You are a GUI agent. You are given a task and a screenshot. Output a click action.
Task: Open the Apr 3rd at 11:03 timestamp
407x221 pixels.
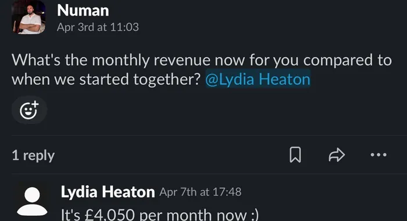(98, 27)
